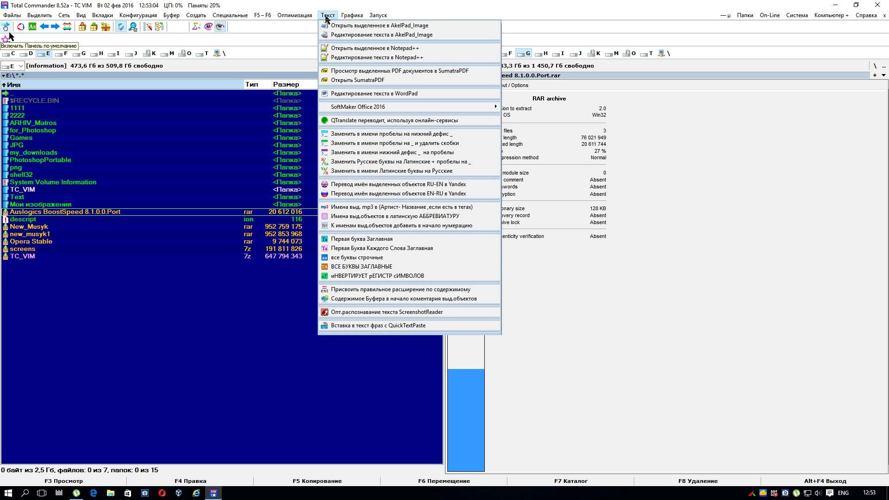Click the pink eye toolbar icon

click(x=208, y=26)
